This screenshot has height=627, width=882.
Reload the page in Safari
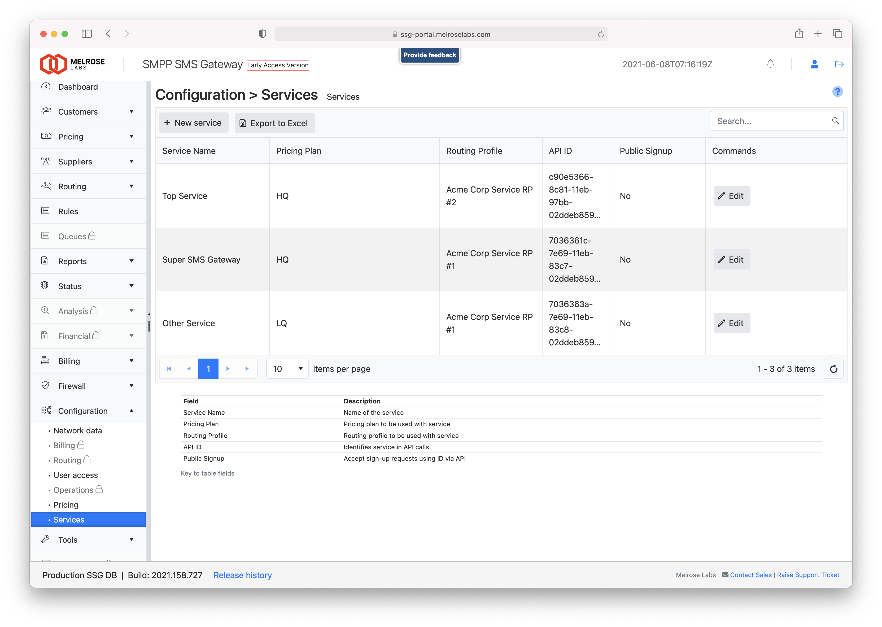click(x=601, y=34)
